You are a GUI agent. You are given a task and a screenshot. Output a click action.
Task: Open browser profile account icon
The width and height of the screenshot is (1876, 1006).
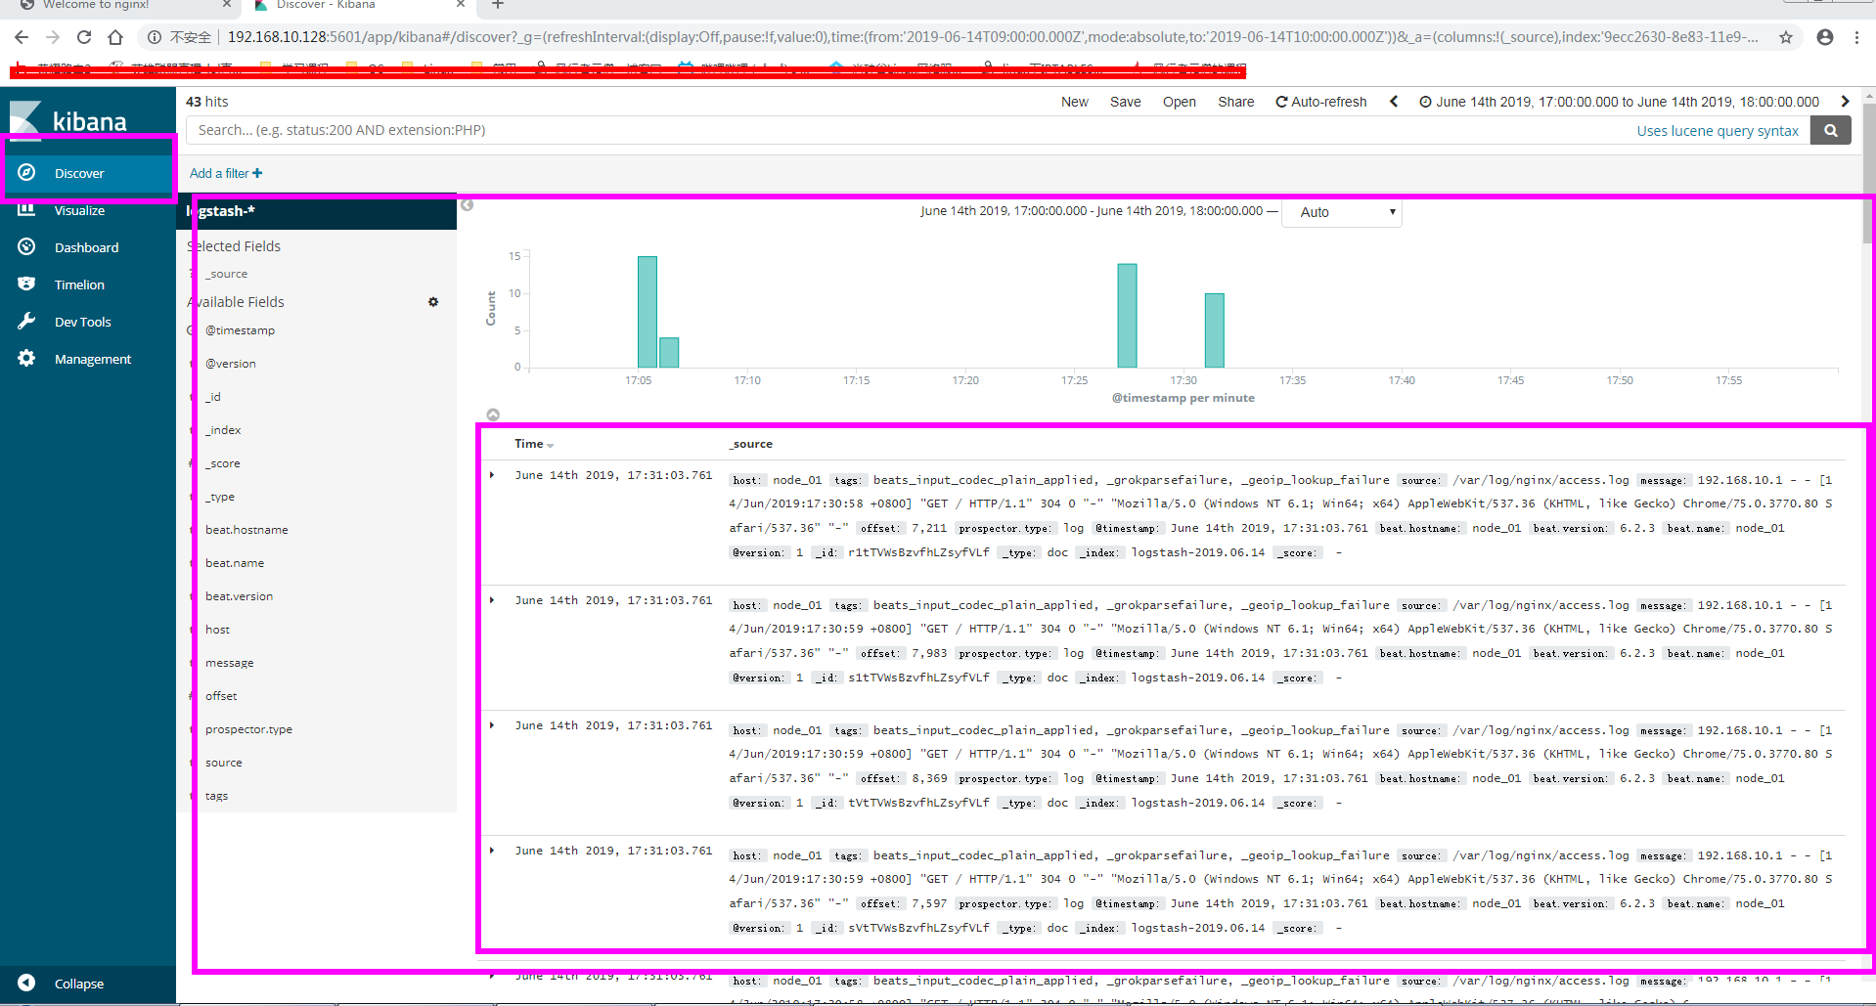point(1825,37)
